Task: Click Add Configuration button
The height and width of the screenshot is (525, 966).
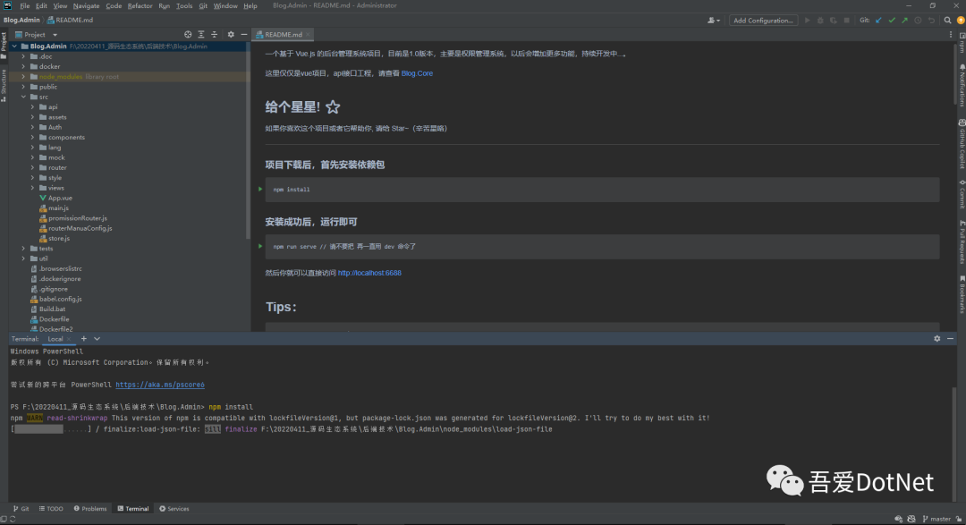Action: coord(763,21)
